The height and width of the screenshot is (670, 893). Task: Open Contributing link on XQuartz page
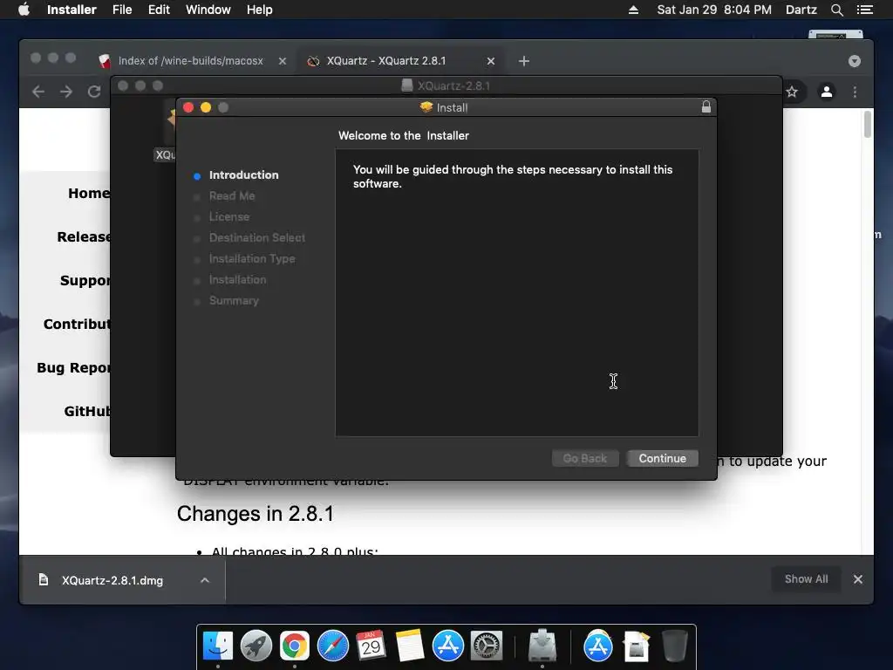77,325
